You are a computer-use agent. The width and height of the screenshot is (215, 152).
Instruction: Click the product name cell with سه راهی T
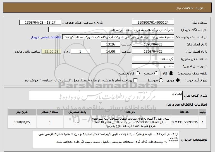131,122
